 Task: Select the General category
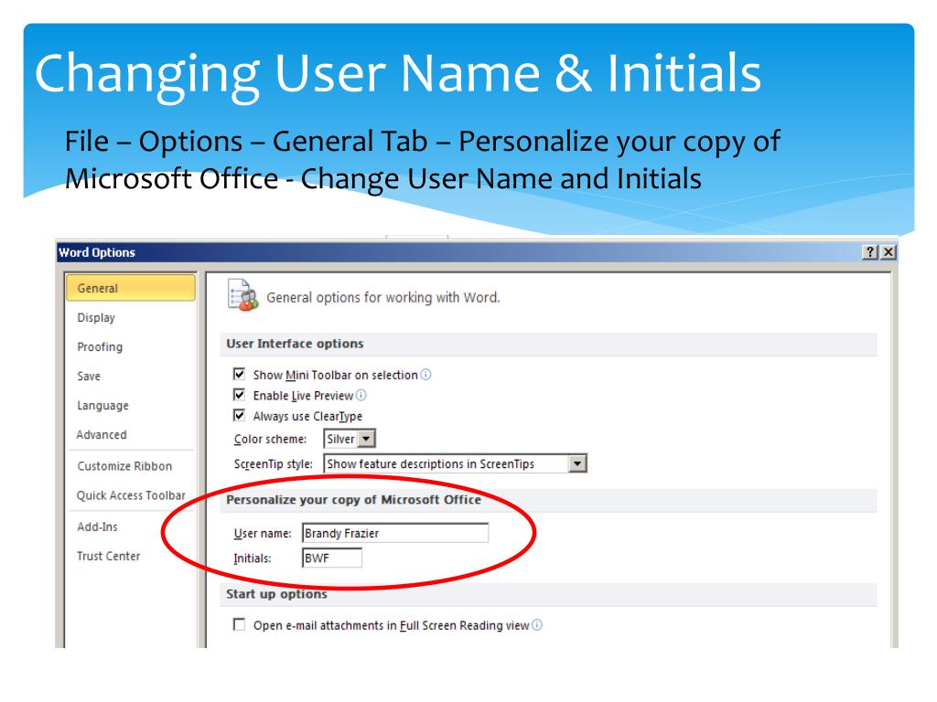[130, 288]
